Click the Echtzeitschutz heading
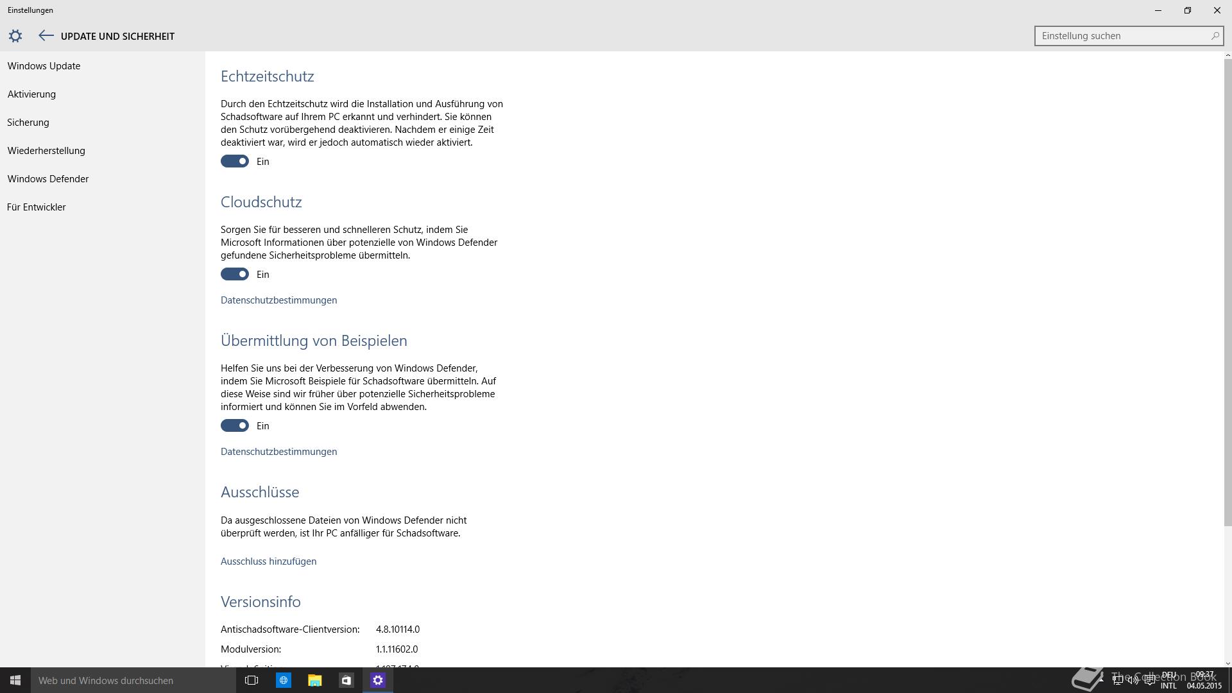Viewport: 1232px width, 693px height. pos(267,76)
